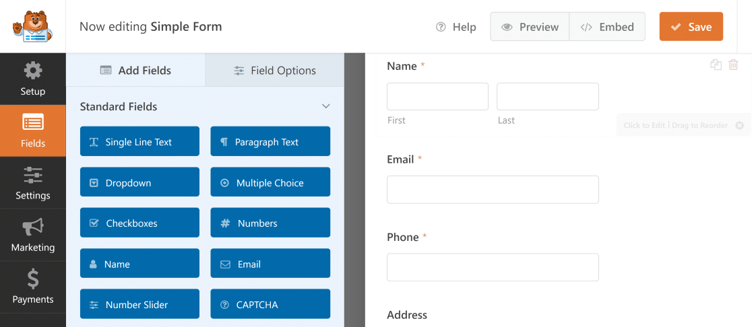Save the form

point(691,27)
